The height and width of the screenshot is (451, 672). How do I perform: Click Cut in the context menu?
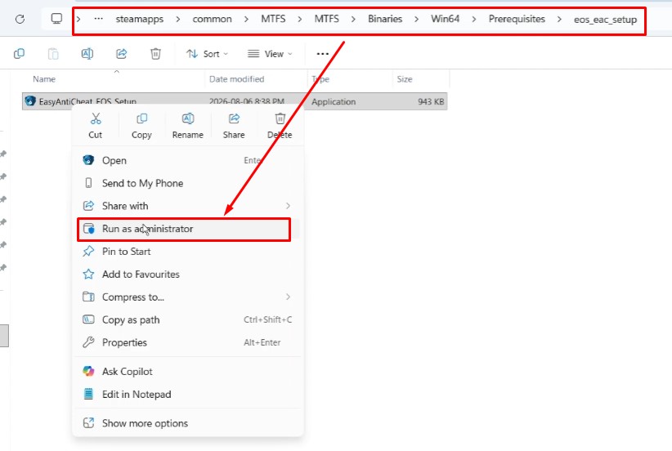(95, 126)
